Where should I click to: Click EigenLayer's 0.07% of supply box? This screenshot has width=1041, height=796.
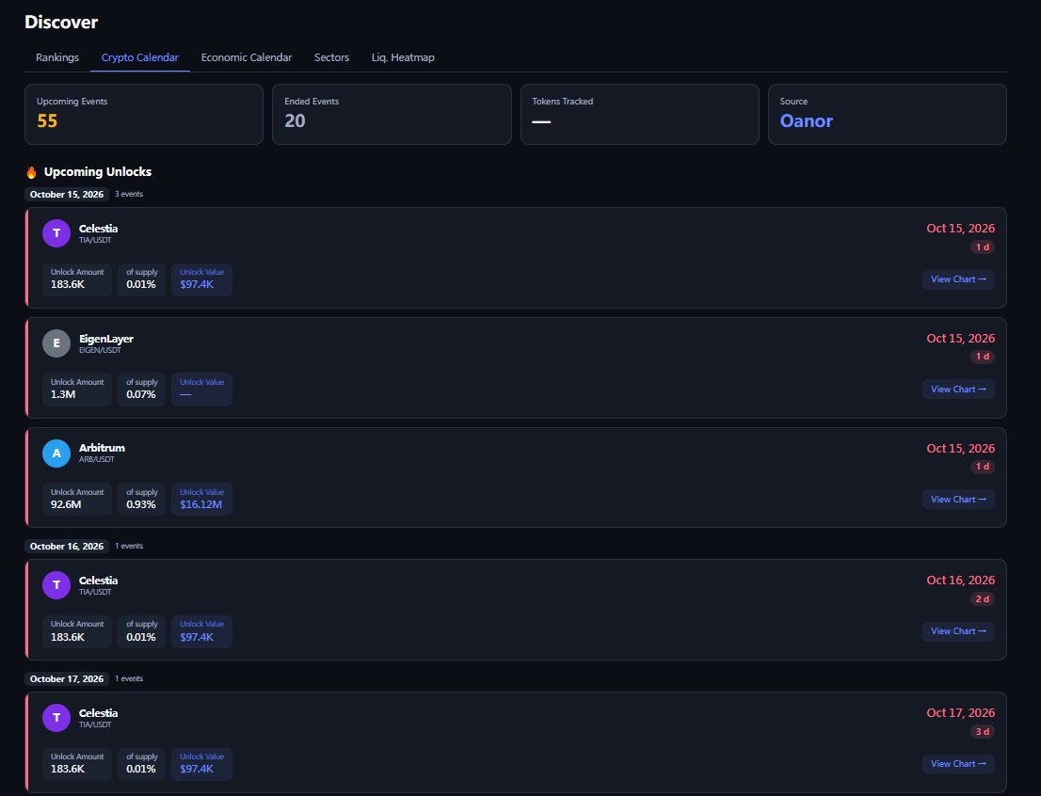(141, 389)
